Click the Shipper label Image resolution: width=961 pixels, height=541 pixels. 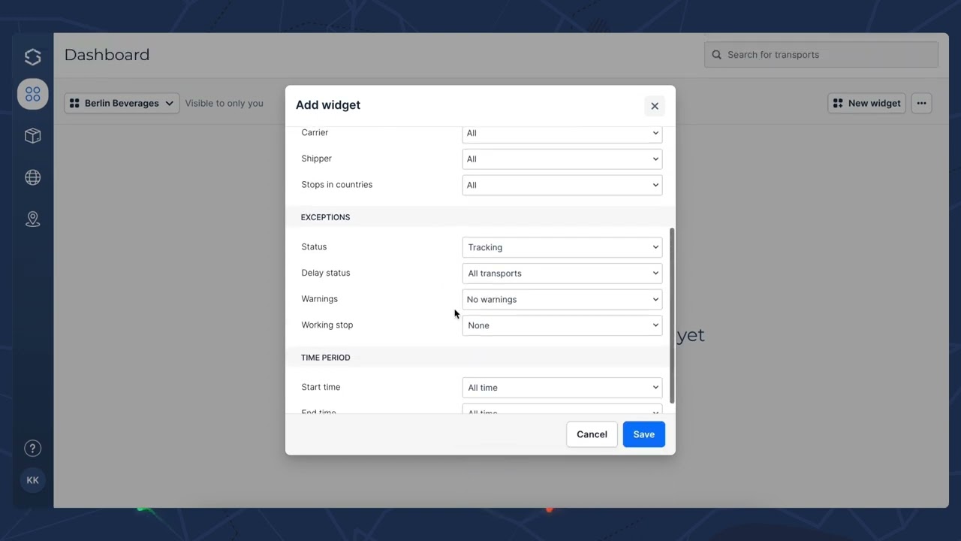(x=316, y=159)
